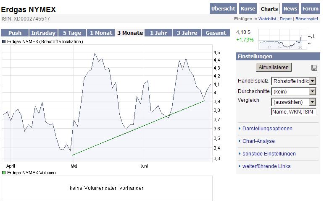Expand the Darstellungsoptionen section
Image resolution: width=324 pixels, height=207 pixels.
pos(267,129)
